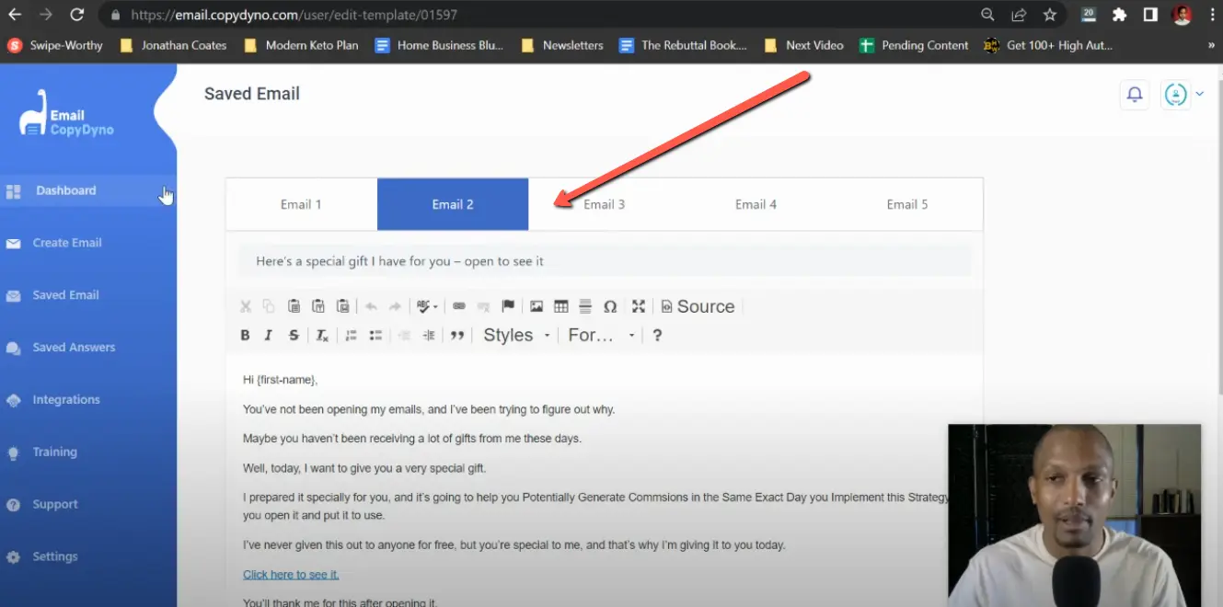Image resolution: width=1223 pixels, height=607 pixels.
Task: Select the Email 1 tab
Action: coord(301,203)
